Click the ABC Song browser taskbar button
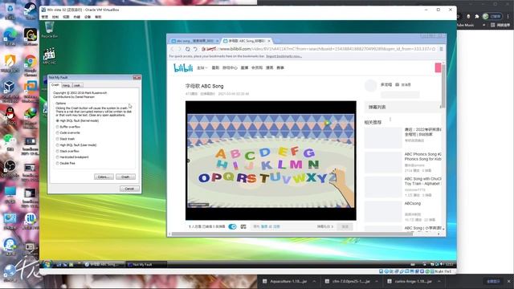This screenshot has width=514, height=289. point(104,264)
